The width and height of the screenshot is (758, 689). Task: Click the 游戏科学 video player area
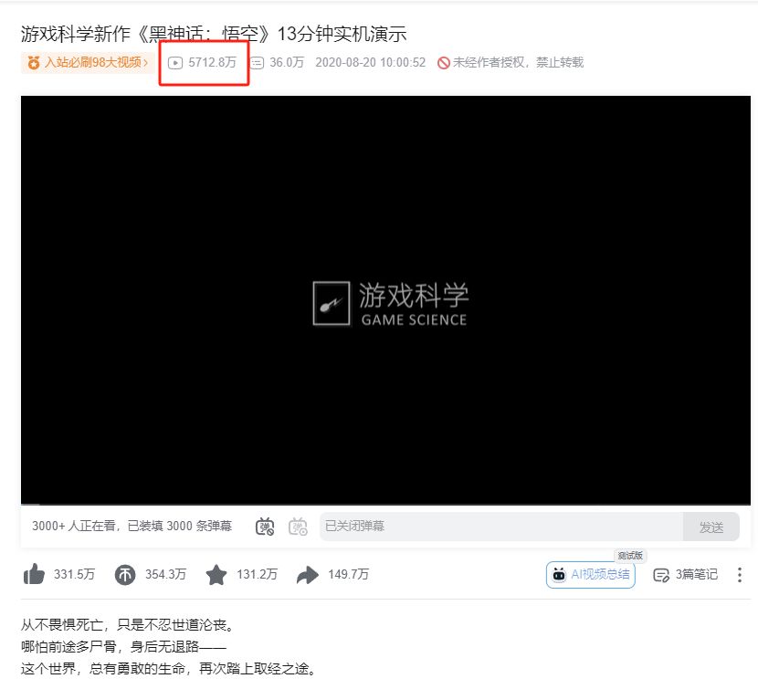pos(385,300)
